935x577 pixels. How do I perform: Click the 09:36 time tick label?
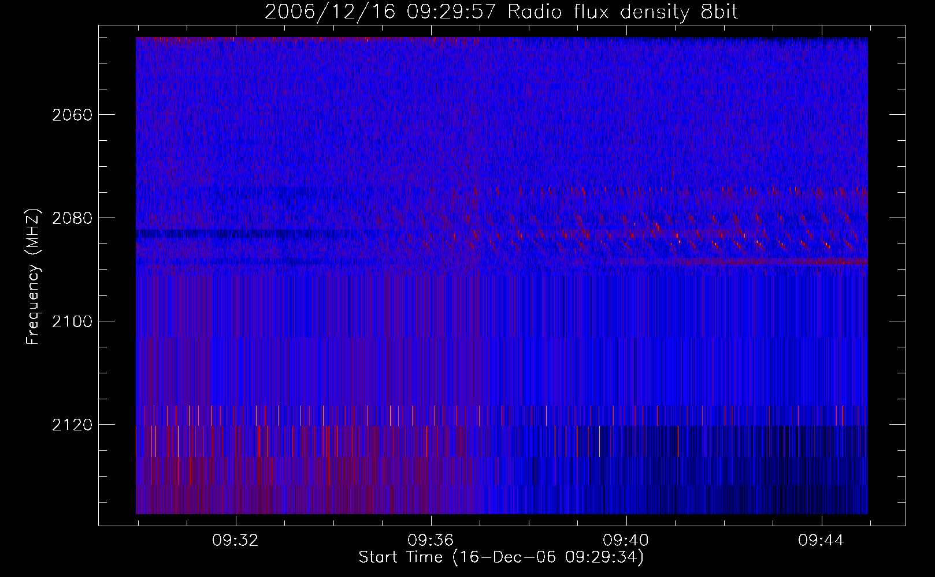tap(431, 541)
